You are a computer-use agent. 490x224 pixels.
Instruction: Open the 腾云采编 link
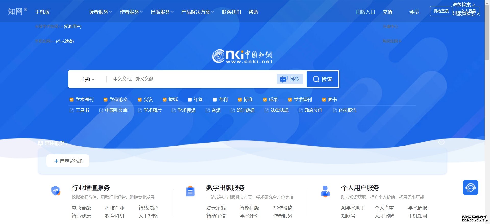coord(216,208)
